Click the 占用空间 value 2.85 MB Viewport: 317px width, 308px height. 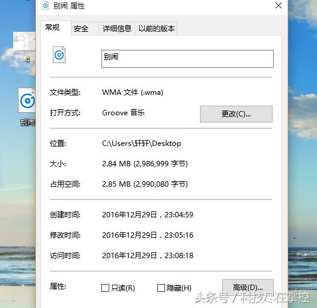pos(145,184)
